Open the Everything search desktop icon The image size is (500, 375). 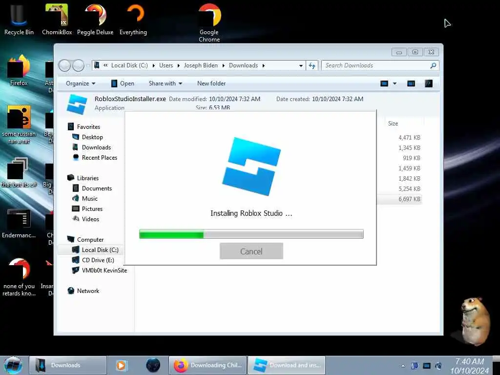[x=133, y=20]
